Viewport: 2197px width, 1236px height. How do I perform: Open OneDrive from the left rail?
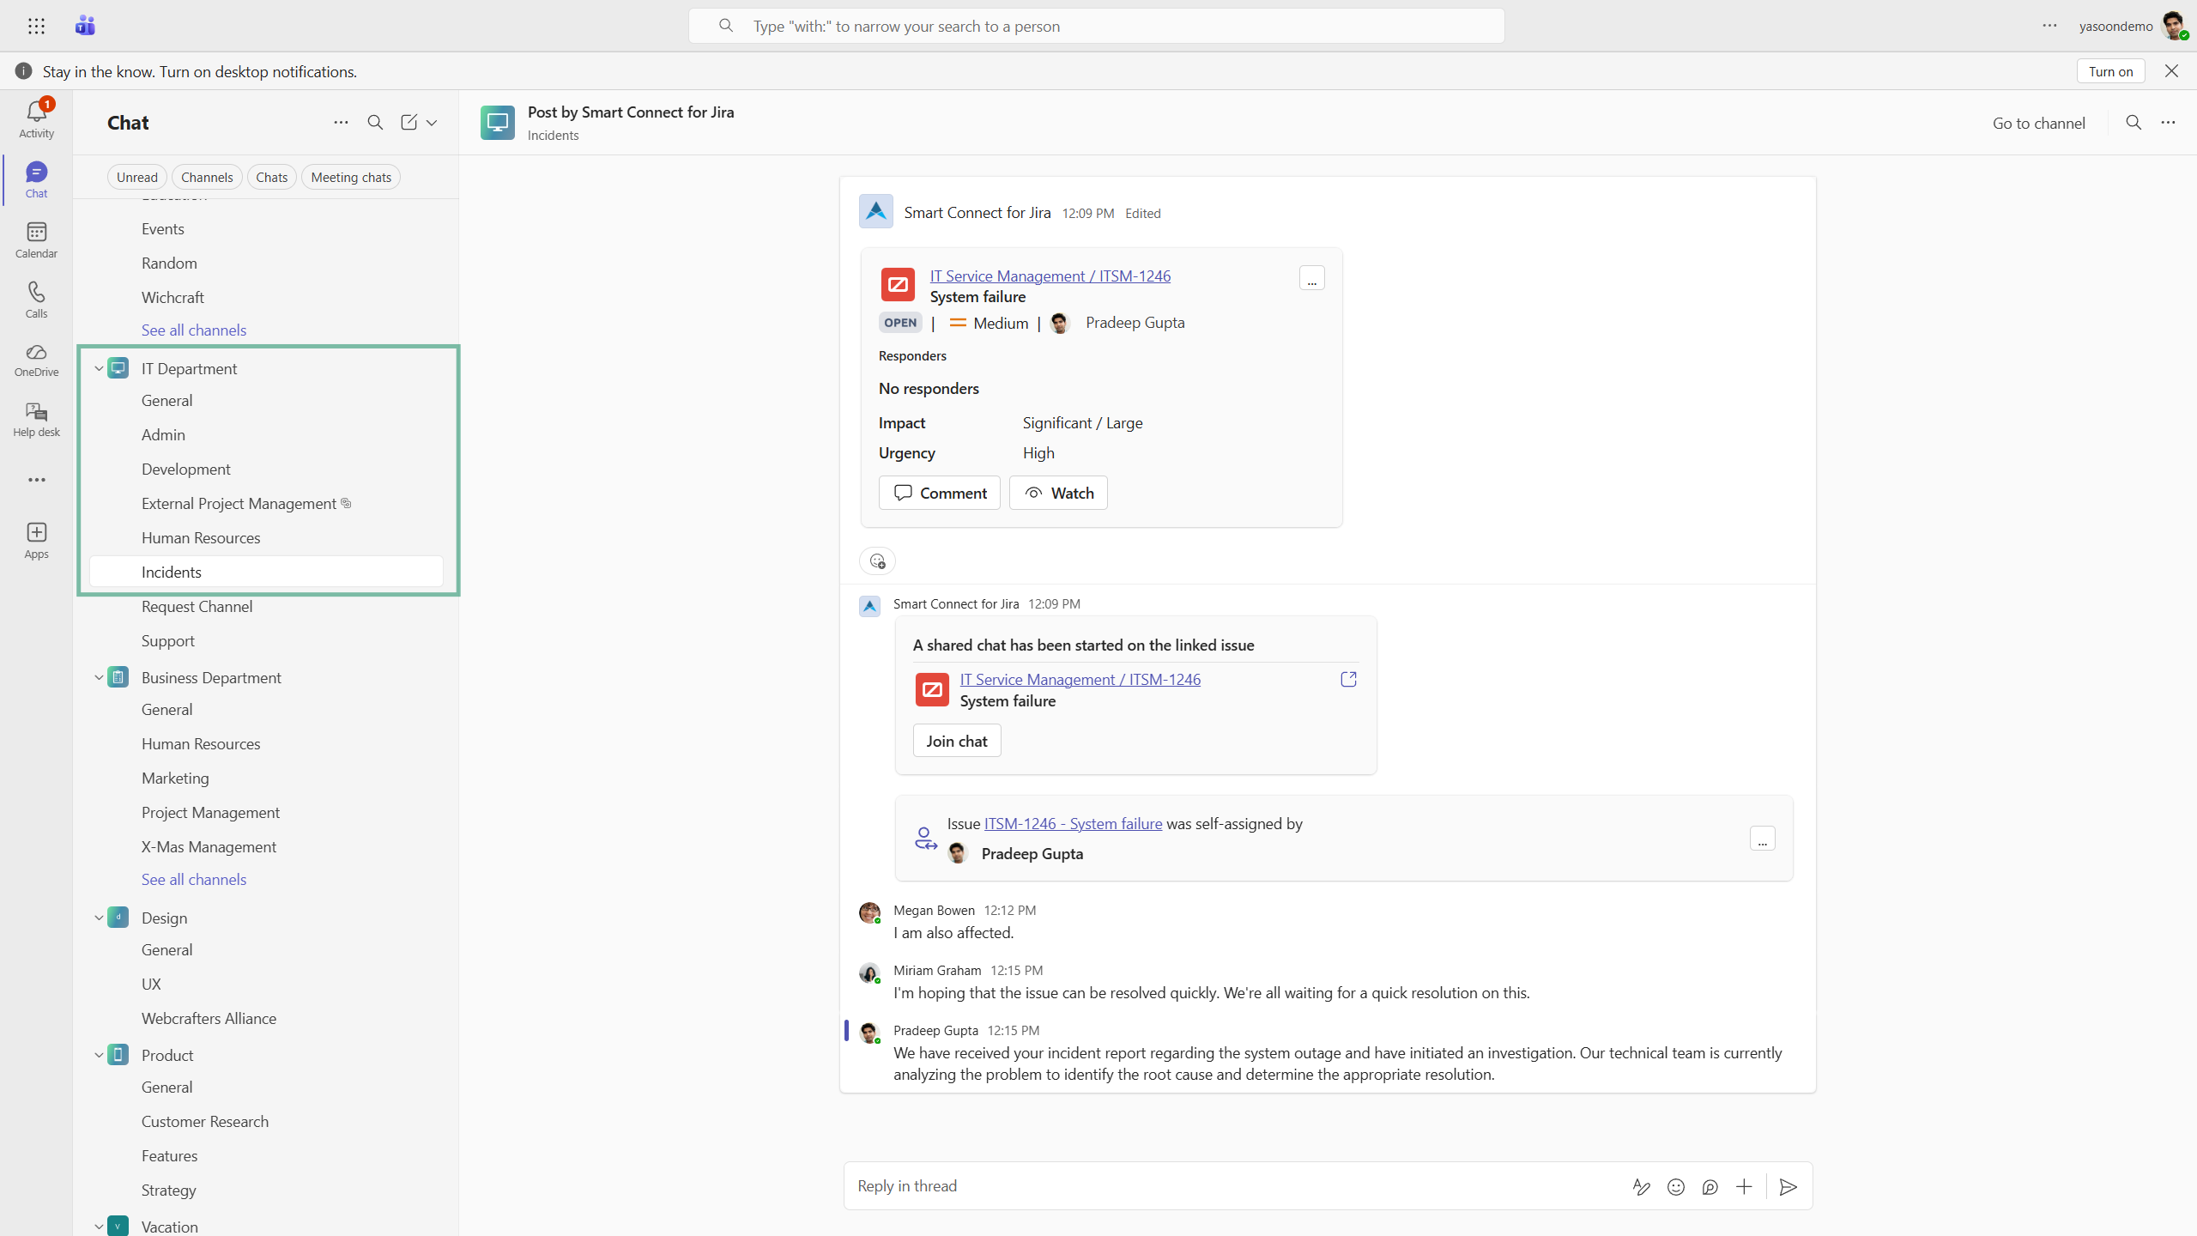click(36, 359)
